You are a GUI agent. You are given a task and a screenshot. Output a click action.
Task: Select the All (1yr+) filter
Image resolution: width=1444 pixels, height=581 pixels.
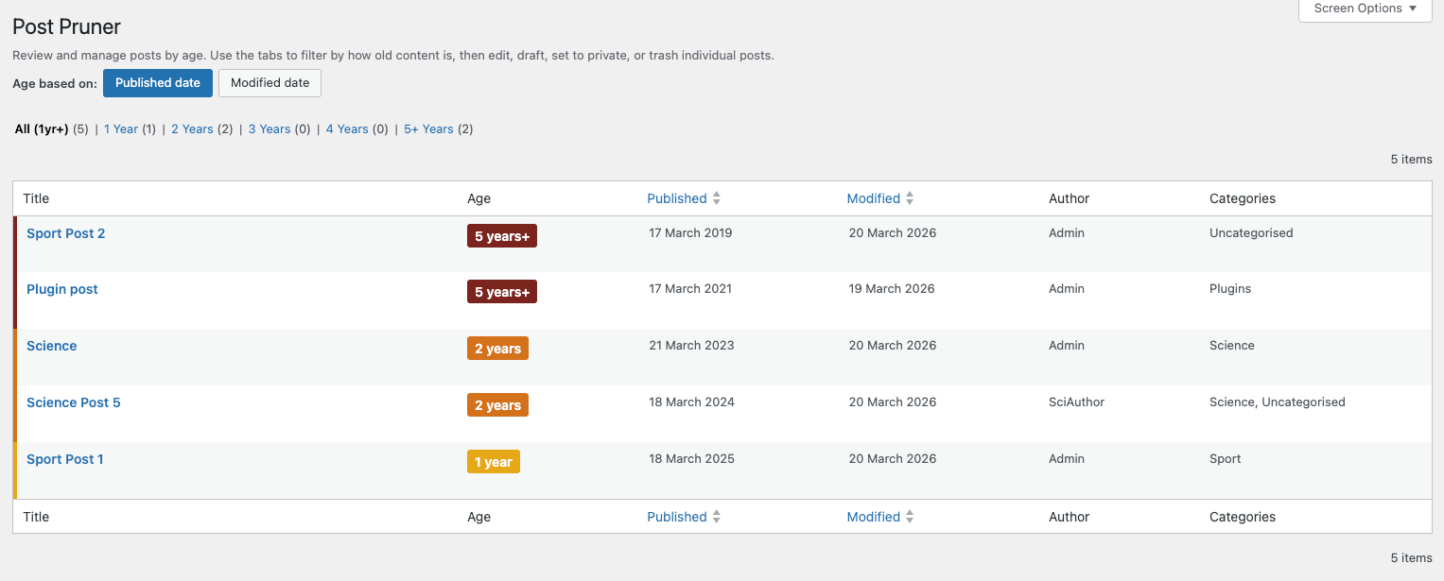42,129
